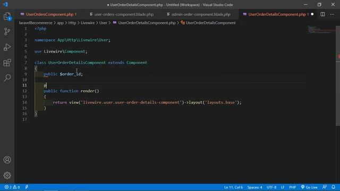Click line number 14 in the gutter
The image size is (340, 191).
coord(24,102)
